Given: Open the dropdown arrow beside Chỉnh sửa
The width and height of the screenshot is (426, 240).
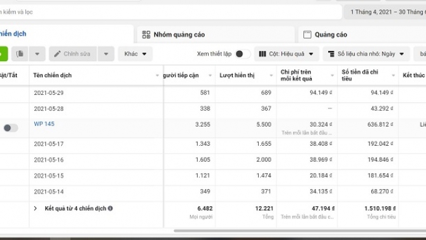Looking at the screenshot, I should tap(106, 54).
